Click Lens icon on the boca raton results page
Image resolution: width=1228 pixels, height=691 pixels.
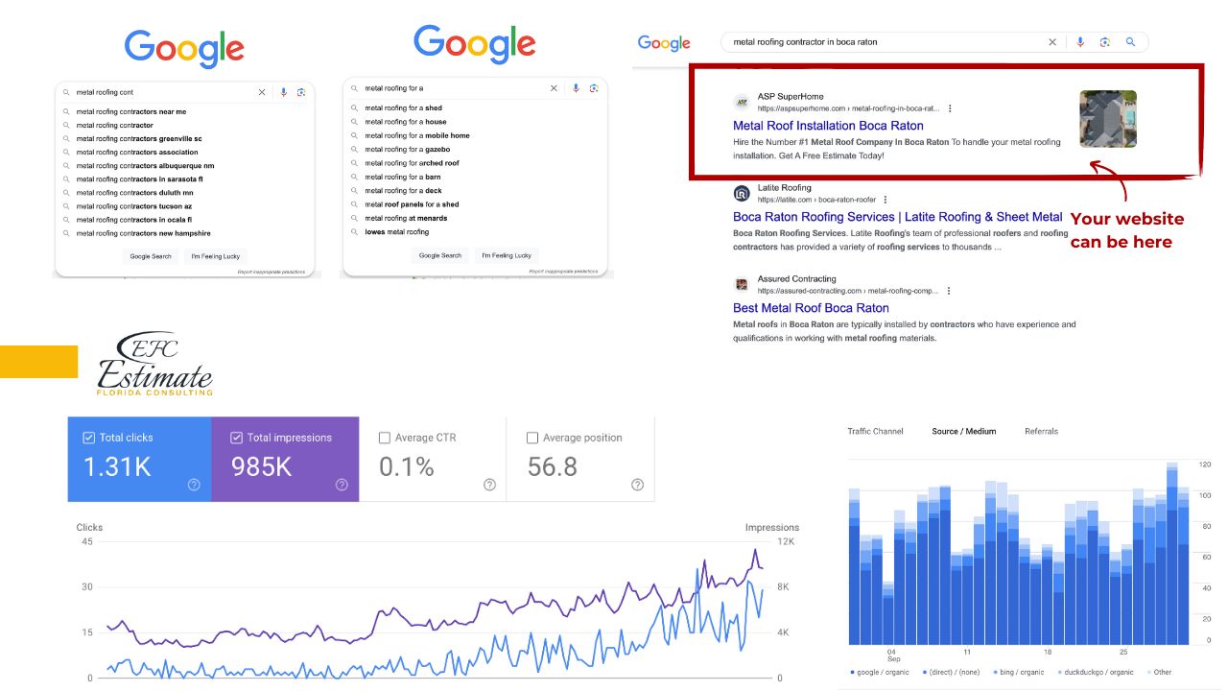tap(1105, 42)
